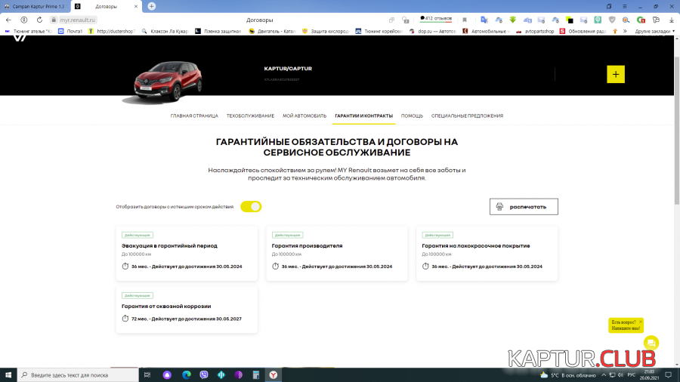Open the 'Другие закладки' dropdown
Screen dimensions: 680x382
pos(655,31)
